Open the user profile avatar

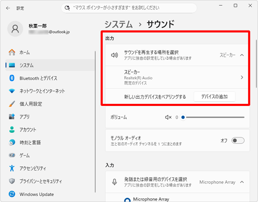[x=15, y=29]
